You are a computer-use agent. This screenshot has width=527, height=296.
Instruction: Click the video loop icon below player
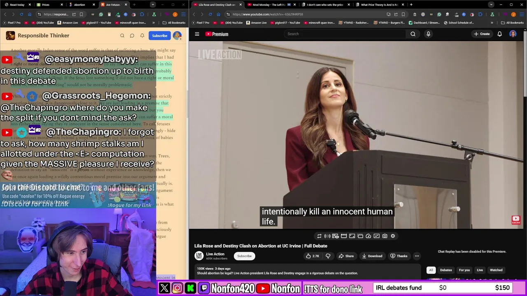pyautogui.click(x=319, y=236)
